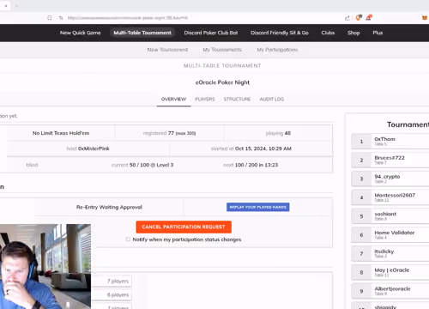The width and height of the screenshot is (429, 309).
Task: Select leaderboard player Home Validator
Action: tap(390, 235)
